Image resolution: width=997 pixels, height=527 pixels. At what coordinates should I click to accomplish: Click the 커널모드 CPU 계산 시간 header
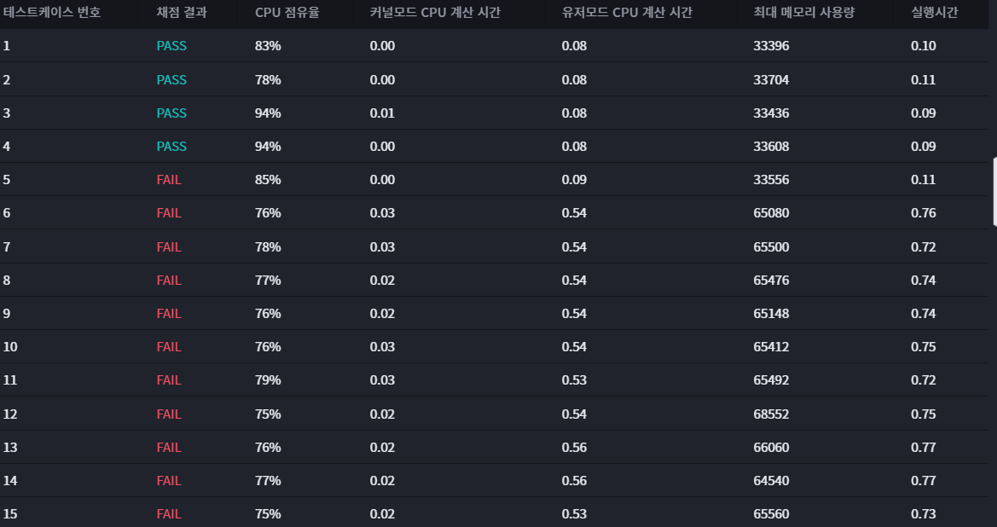[x=435, y=12]
